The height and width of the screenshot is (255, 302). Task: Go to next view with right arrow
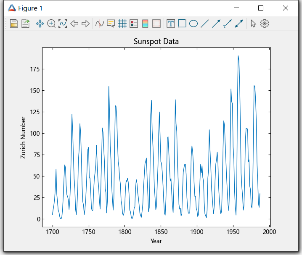[85, 24]
